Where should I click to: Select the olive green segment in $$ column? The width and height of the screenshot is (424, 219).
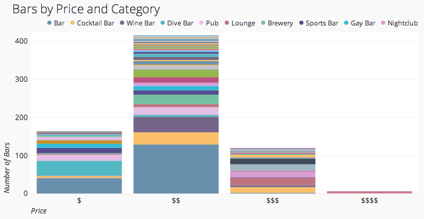point(176,73)
